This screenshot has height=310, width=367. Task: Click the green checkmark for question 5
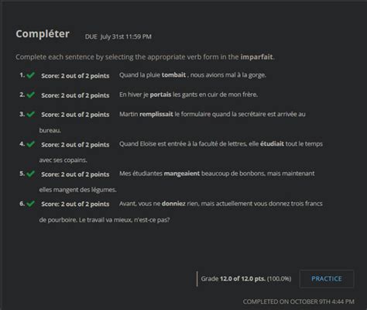pos(31,174)
